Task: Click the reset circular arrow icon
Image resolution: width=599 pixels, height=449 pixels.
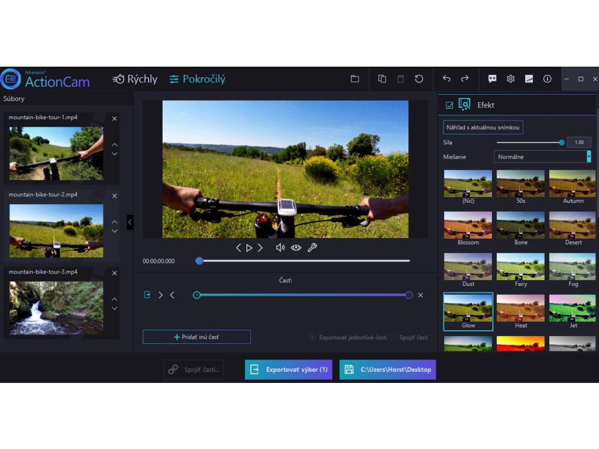Action: click(x=419, y=79)
